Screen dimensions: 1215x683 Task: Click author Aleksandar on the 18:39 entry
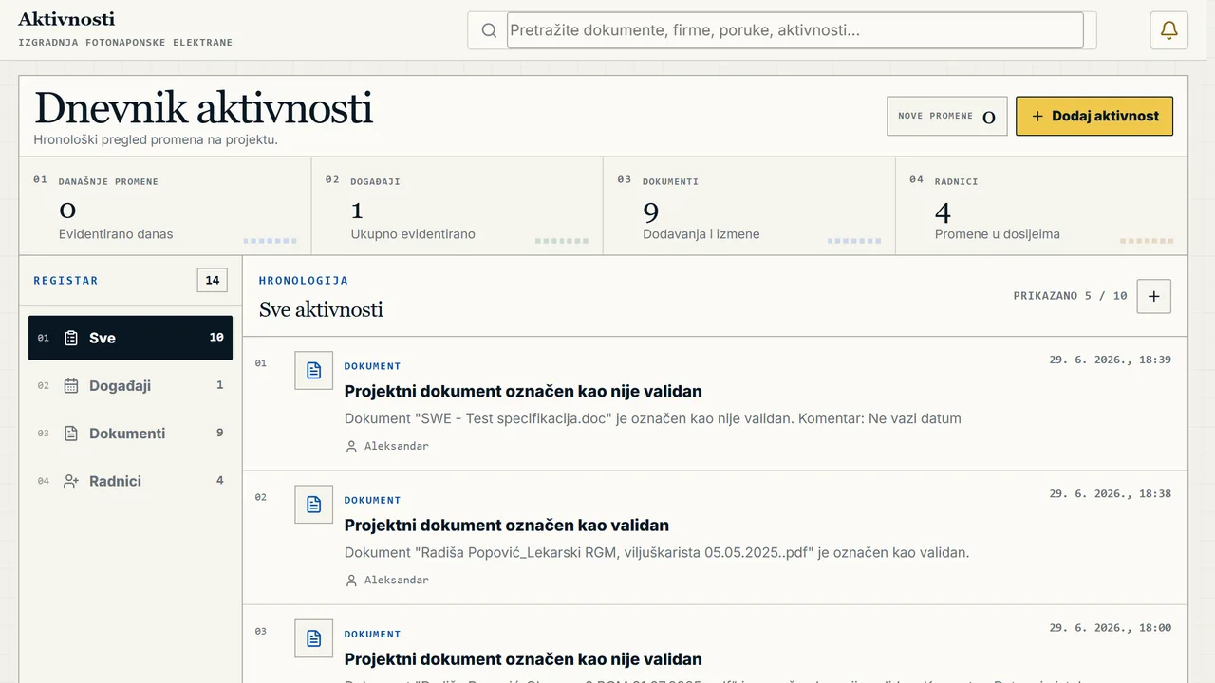tap(387, 446)
